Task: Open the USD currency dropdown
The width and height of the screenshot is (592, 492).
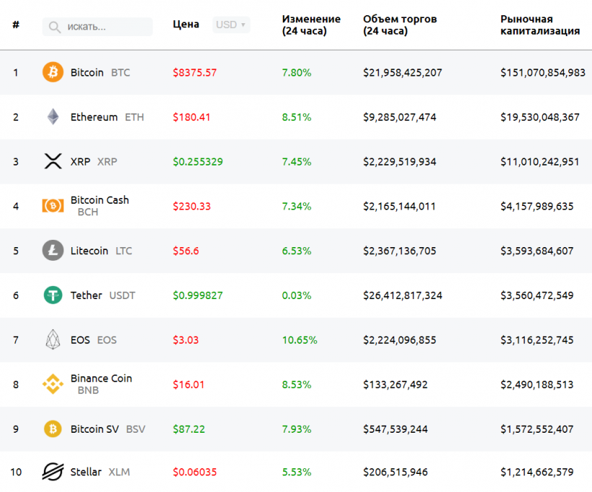Action: coord(232,25)
